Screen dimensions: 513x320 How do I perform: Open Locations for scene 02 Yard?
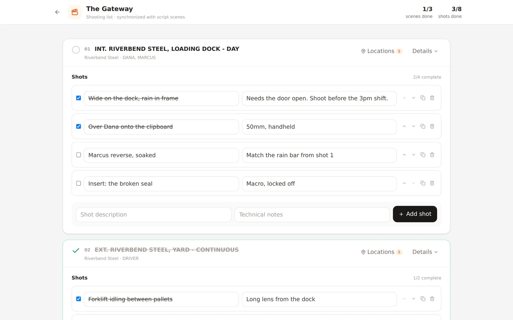pos(381,252)
